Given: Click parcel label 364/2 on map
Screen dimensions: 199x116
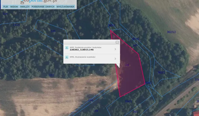Looking at the screenshot, I should coord(148,83).
